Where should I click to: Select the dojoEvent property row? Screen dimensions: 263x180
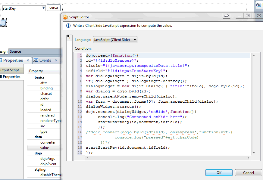(x=44, y=164)
